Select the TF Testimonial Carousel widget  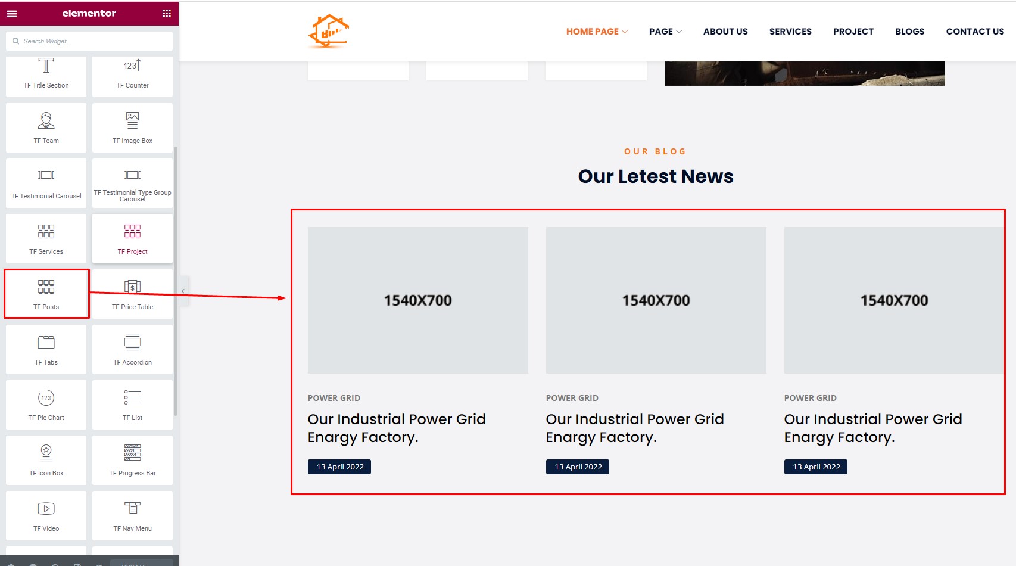click(46, 183)
